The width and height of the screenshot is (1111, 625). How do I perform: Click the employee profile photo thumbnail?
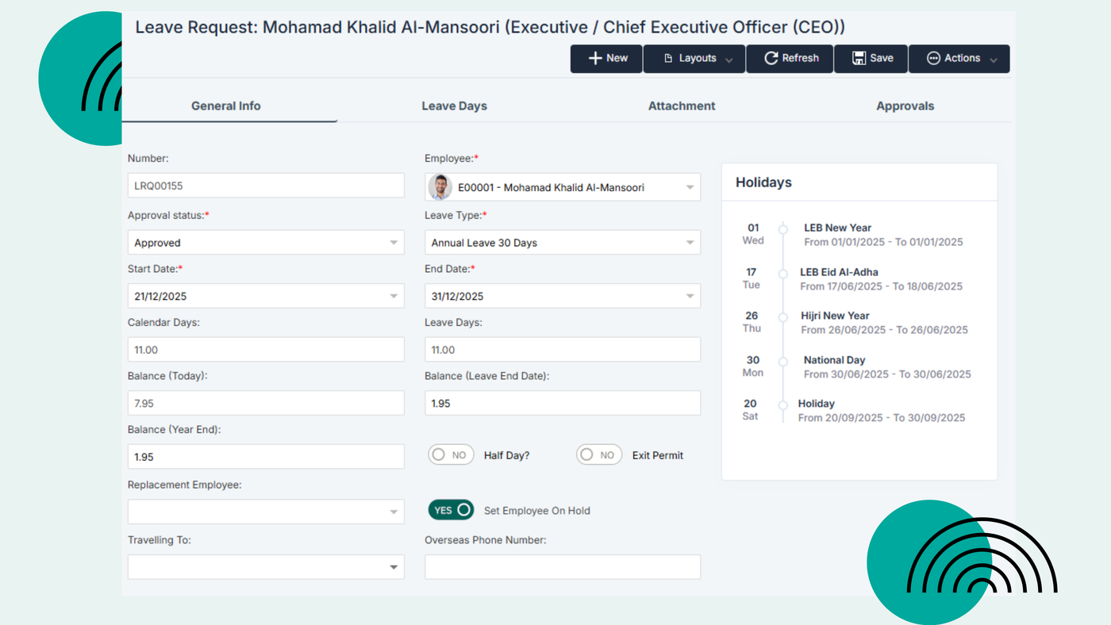pyautogui.click(x=440, y=187)
